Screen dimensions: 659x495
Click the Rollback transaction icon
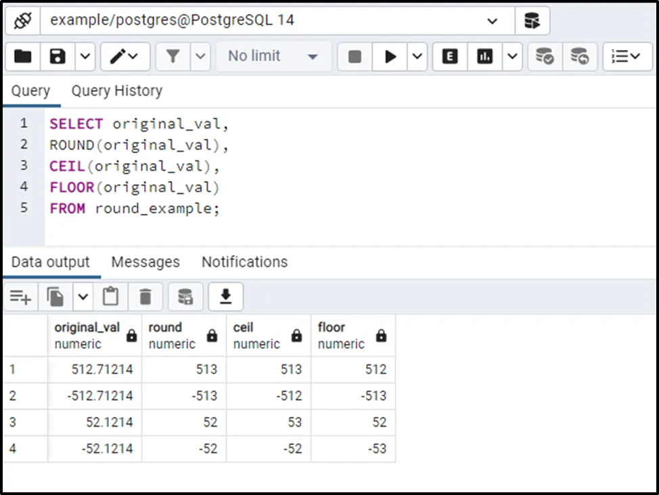[x=580, y=56]
